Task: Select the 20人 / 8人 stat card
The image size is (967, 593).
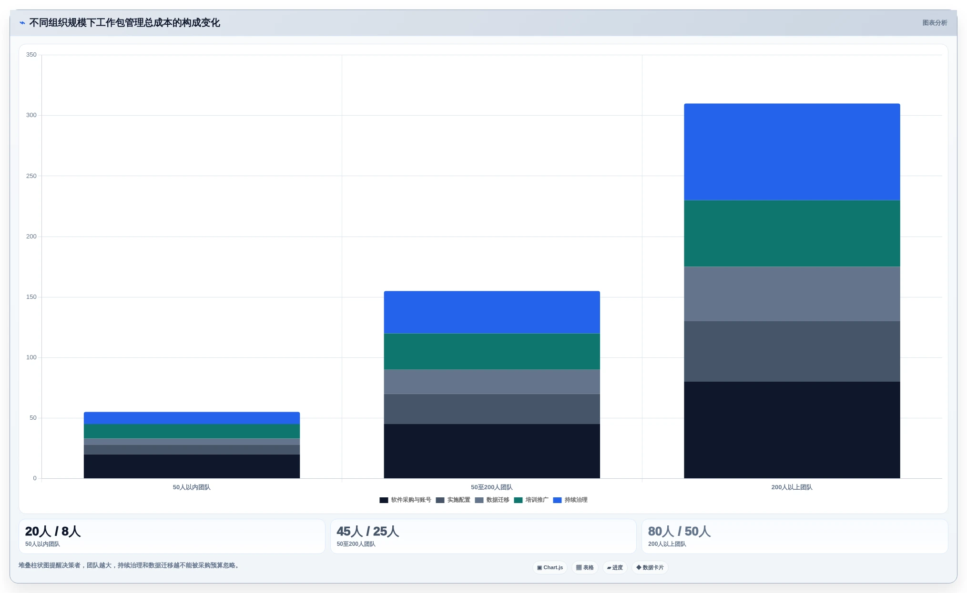Action: [x=172, y=536]
